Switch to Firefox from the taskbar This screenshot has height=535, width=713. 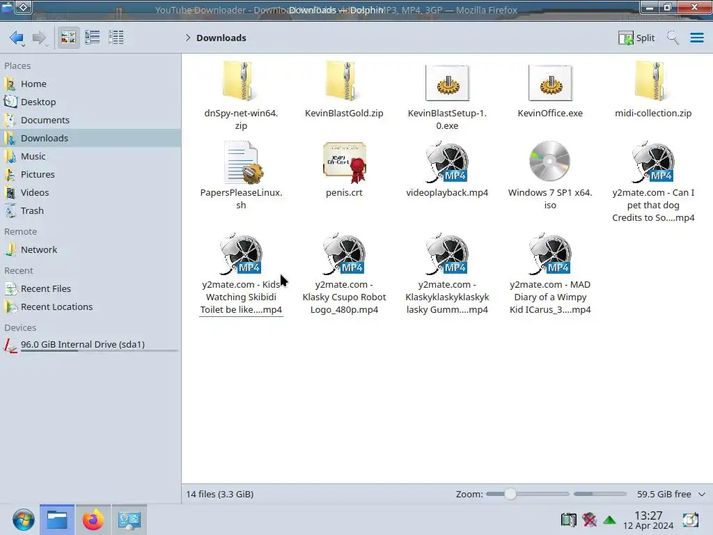pyautogui.click(x=93, y=520)
